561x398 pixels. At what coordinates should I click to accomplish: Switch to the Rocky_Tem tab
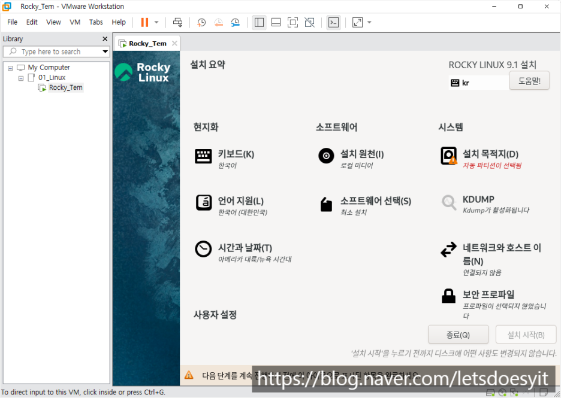click(x=147, y=44)
